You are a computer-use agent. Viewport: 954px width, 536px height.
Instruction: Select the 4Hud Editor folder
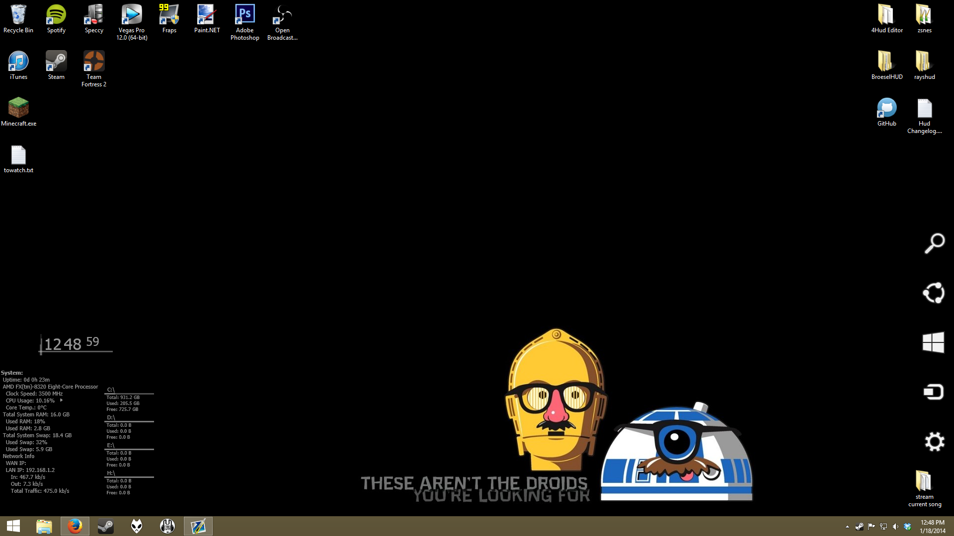[x=887, y=19]
